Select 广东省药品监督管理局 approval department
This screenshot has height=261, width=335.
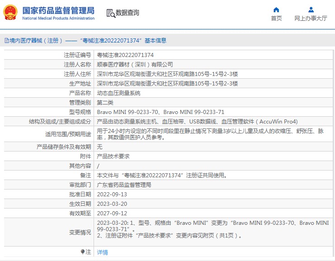point(124,185)
